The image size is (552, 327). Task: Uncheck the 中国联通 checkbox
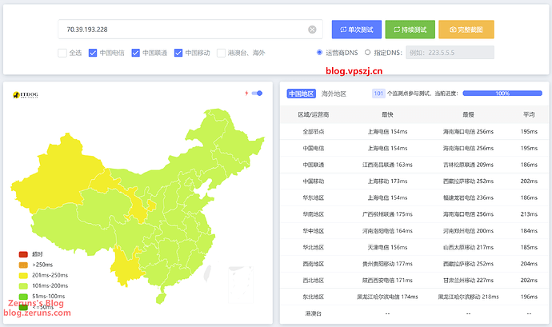[136, 53]
